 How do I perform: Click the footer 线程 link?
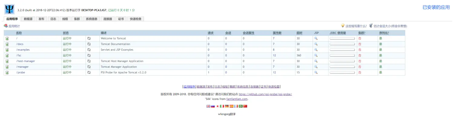point(225,87)
